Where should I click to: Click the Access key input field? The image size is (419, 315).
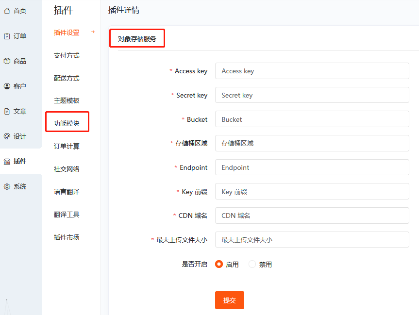312,71
